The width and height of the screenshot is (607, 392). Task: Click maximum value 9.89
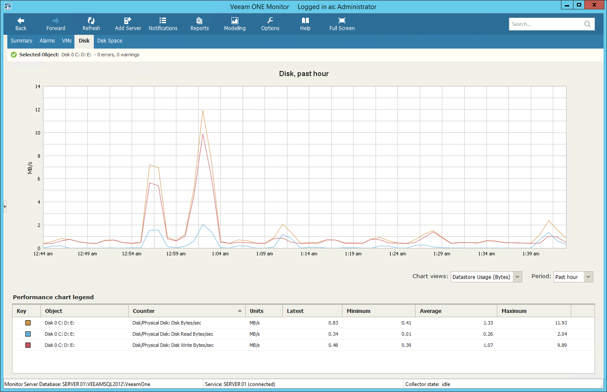tap(562, 345)
